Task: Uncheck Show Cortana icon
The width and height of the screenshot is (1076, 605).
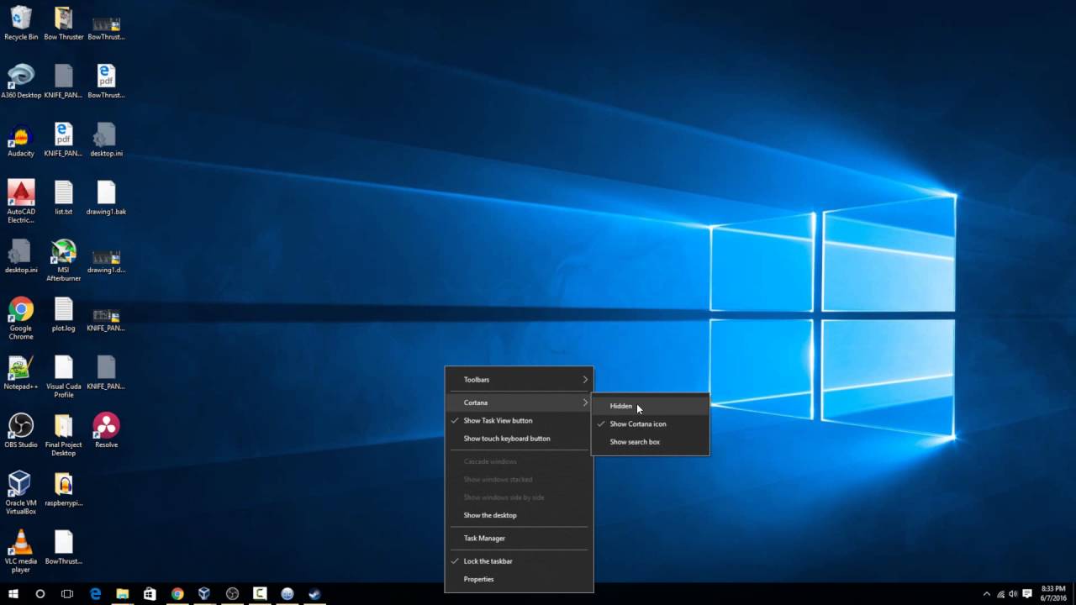Action: pos(637,423)
